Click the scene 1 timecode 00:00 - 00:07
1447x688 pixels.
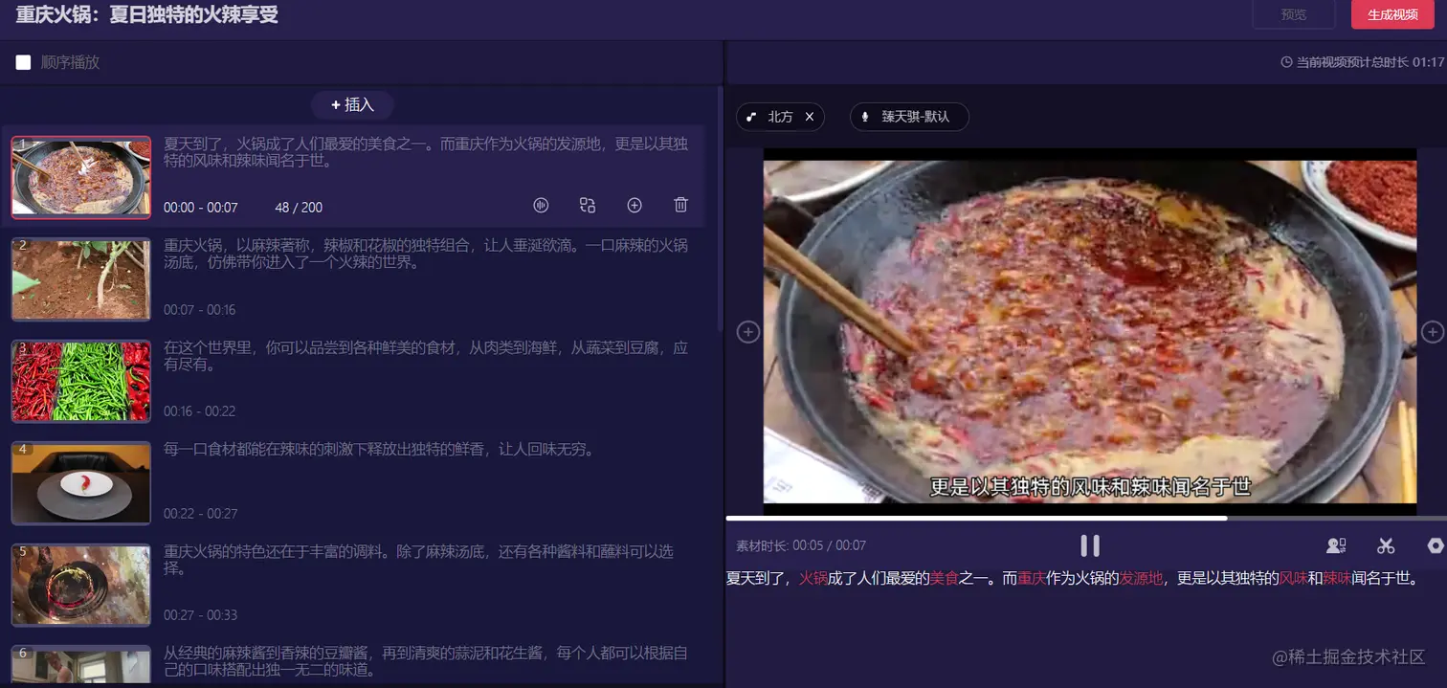click(201, 208)
